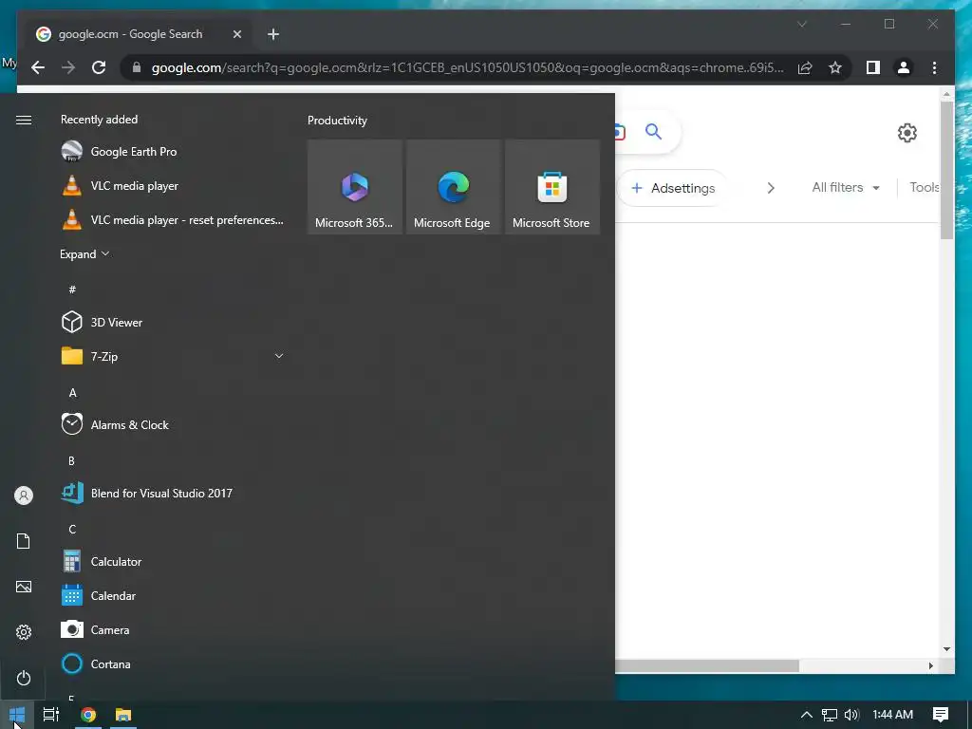Viewport: 972px width, 729px height.
Task: Show more filter chips with arrow
Action: [771, 188]
